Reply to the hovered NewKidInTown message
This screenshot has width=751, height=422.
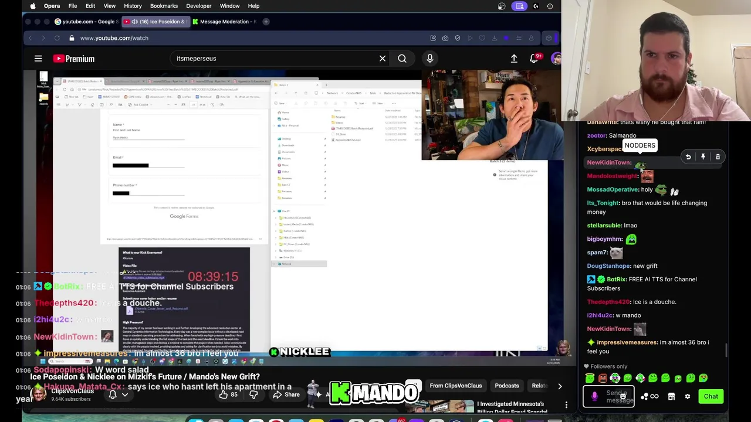tap(688, 156)
